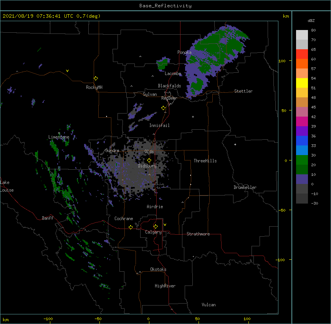This screenshot has width=331, height=324.
Task: Click the yellow diamond marker above Calgary
Action: [x=156, y=227]
